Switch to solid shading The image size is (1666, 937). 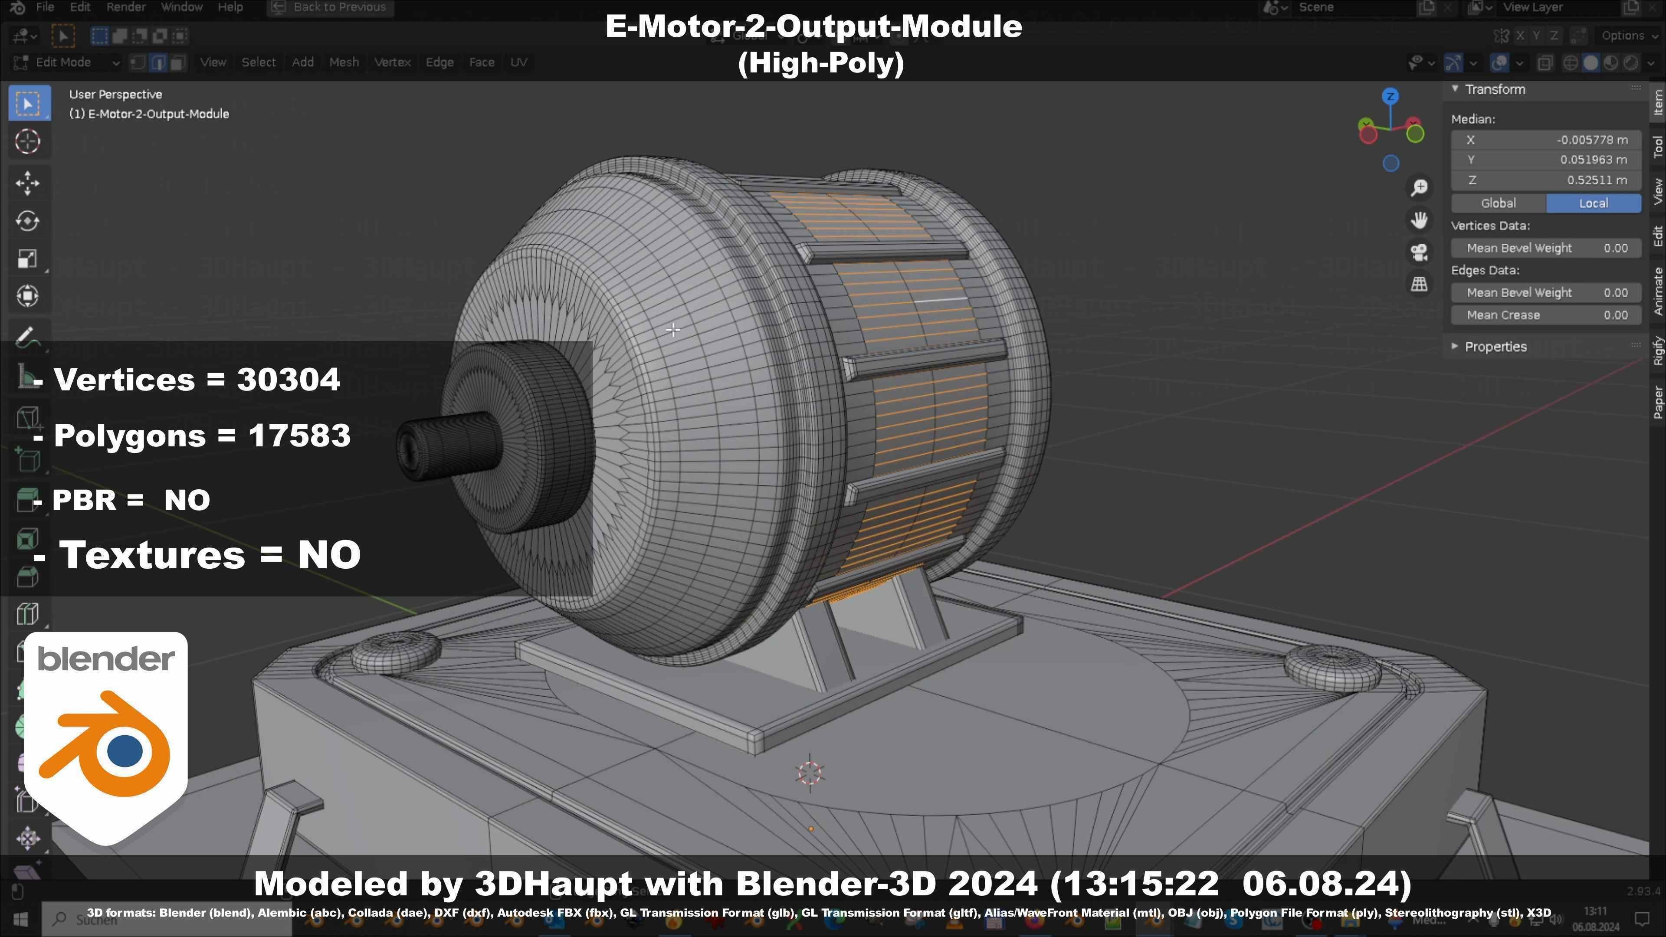pos(1591,63)
